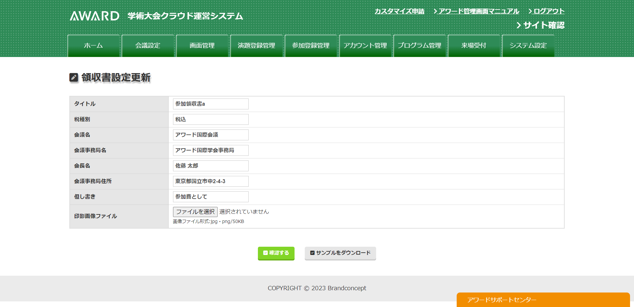Click the ログアウト link
Image resolution: width=634 pixels, height=307 pixels.
pyautogui.click(x=546, y=11)
